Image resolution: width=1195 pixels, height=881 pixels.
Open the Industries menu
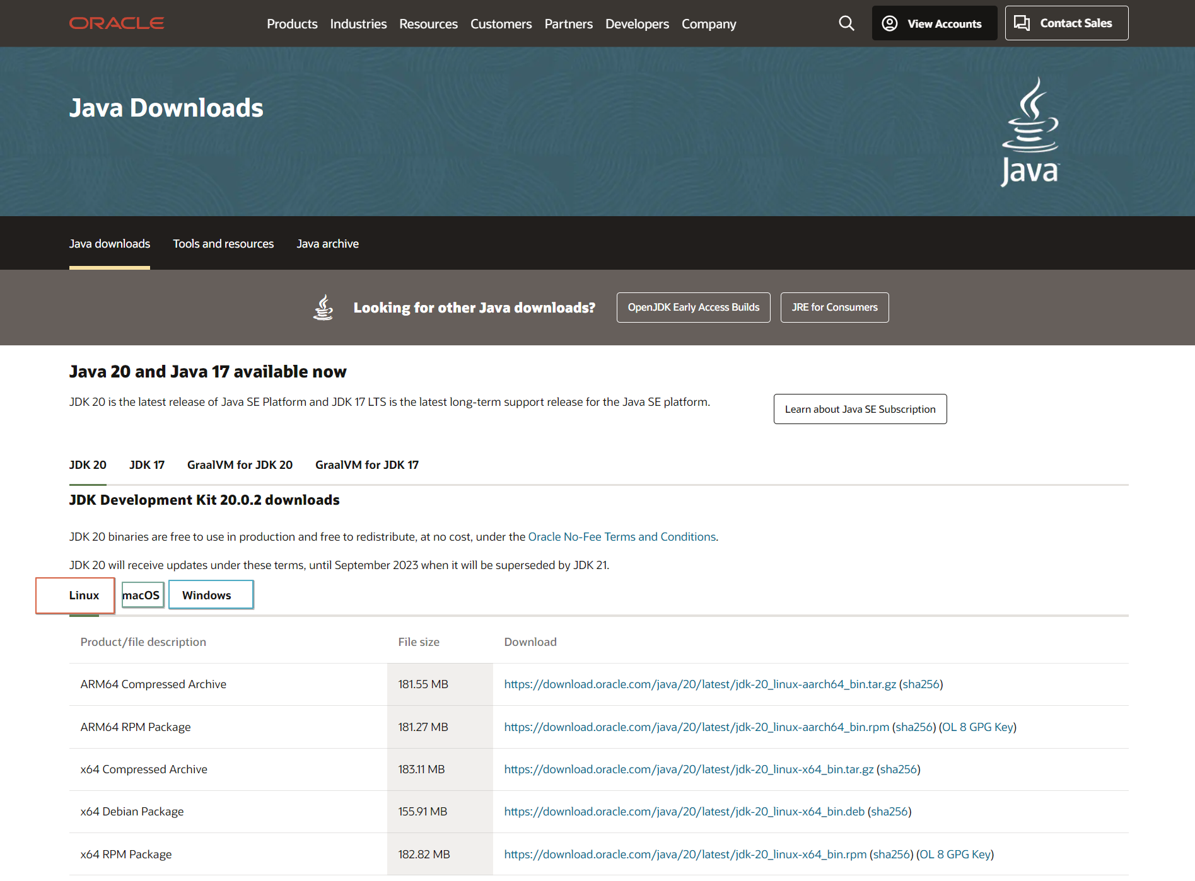tap(358, 24)
